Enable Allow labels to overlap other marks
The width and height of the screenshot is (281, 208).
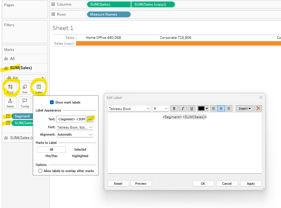[40, 171]
